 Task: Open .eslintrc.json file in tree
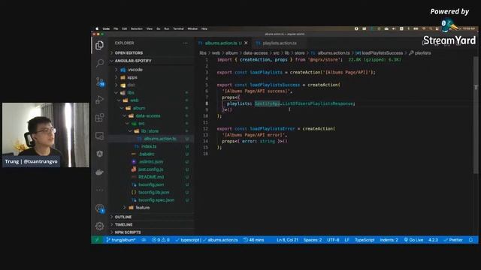(x=150, y=162)
